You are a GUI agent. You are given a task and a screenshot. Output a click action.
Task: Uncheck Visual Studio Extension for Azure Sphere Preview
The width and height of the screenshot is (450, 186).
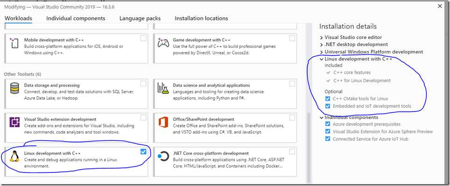tap(327, 132)
